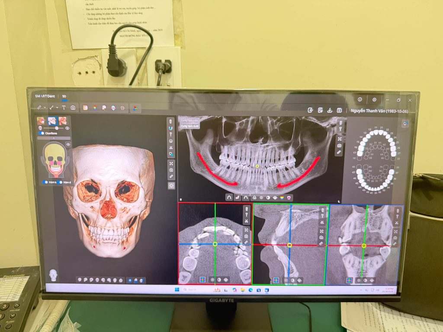Switch to the 5D tab
Screen dimensions: 443x332
point(64,96)
